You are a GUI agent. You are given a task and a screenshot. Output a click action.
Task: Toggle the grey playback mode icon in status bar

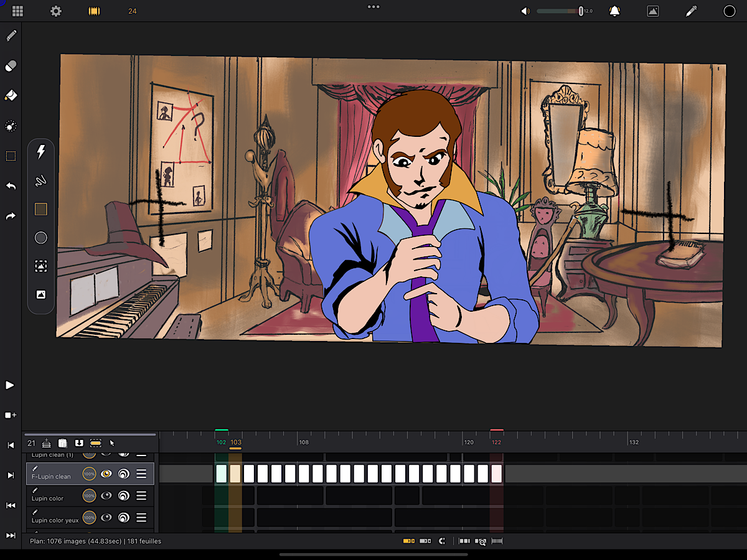[425, 541]
